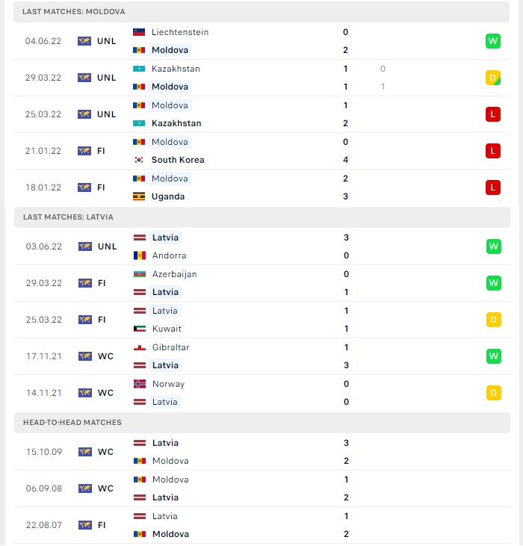Click the Gibraltar flag icon
This screenshot has height=546, width=523.
coord(140,347)
